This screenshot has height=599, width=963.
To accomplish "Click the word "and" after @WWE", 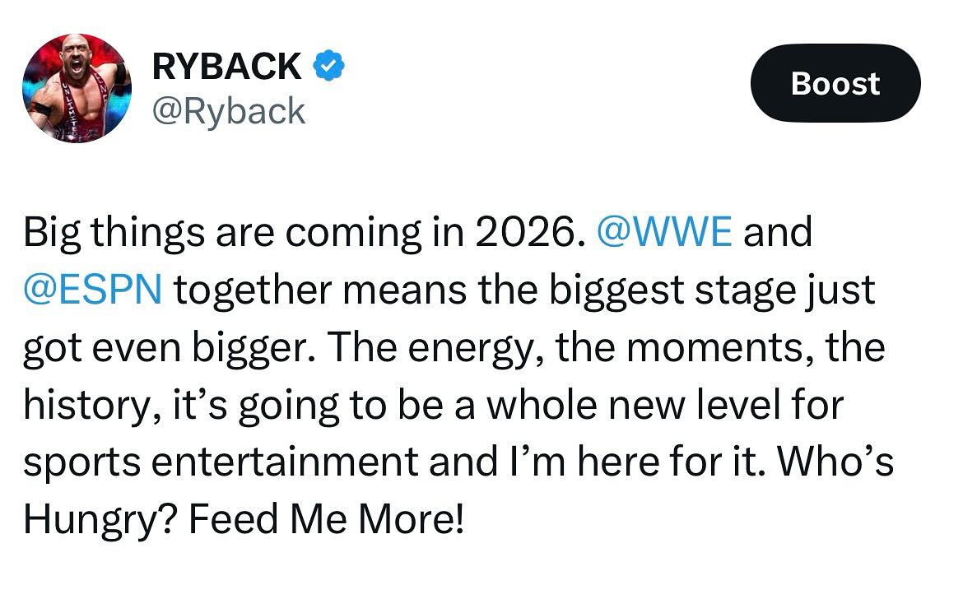I will pos(778,233).
